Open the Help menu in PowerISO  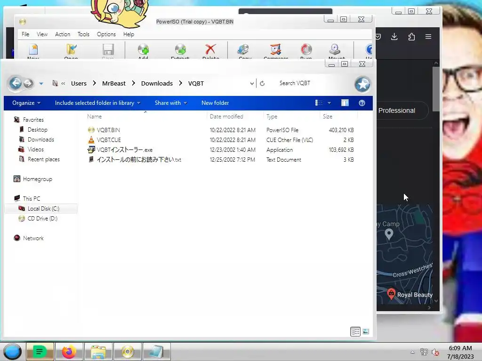[129, 34]
